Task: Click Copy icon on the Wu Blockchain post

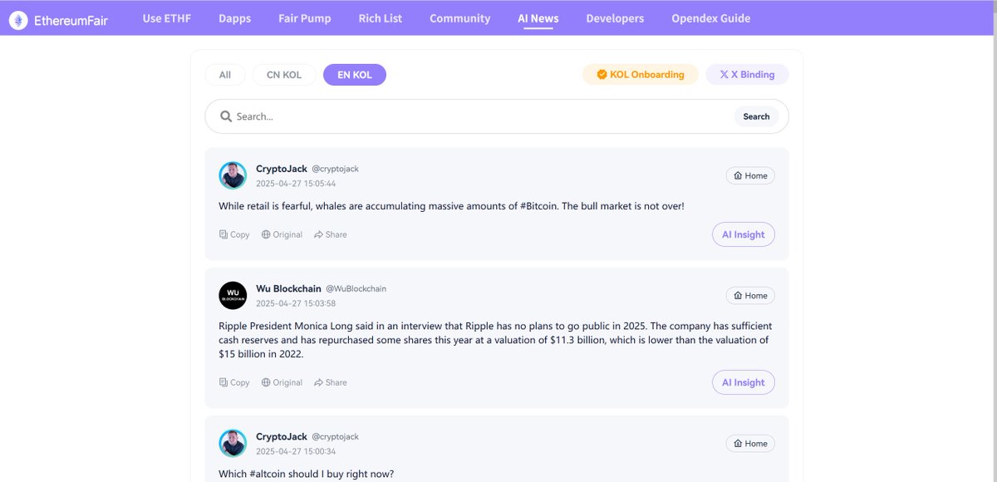Action: click(223, 382)
